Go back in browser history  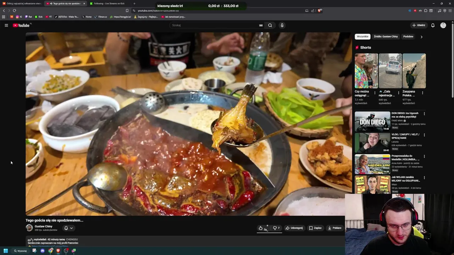[4, 11]
